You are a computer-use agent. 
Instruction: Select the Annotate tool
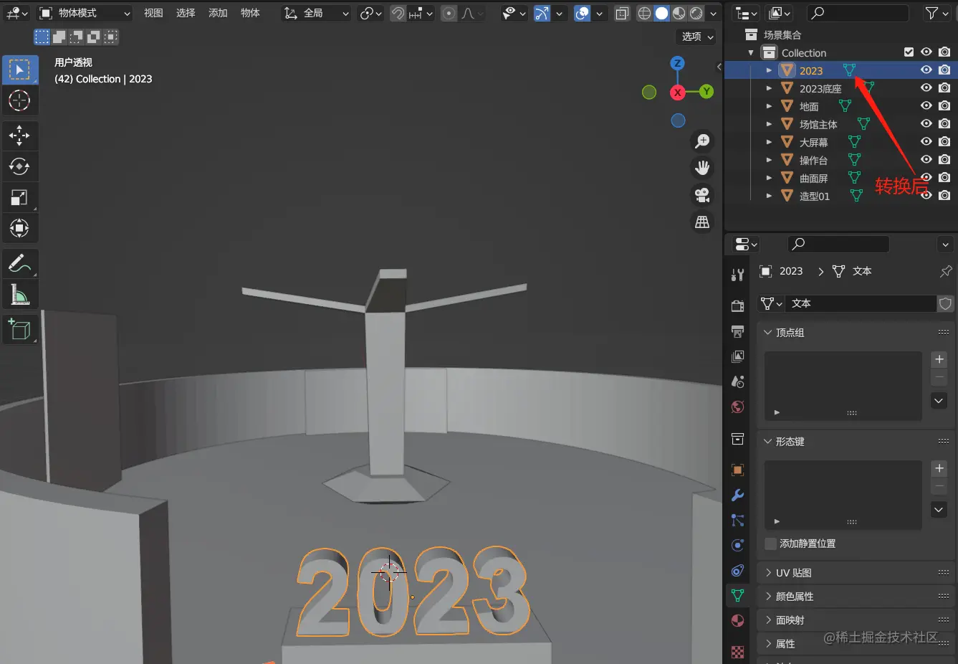tap(19, 263)
